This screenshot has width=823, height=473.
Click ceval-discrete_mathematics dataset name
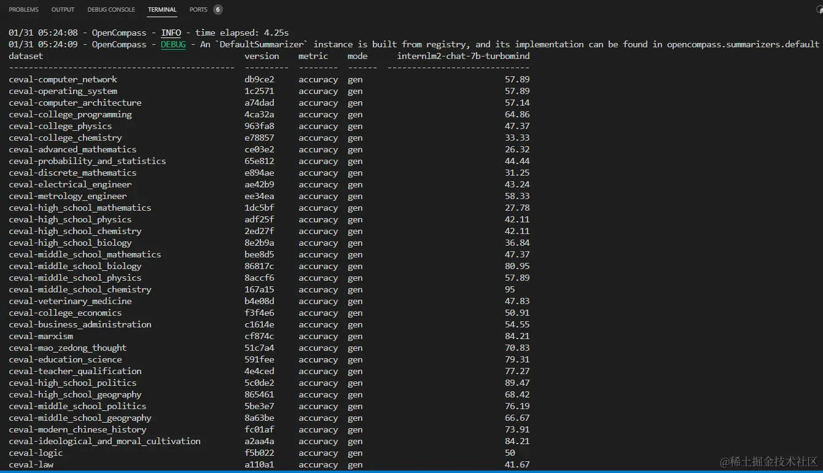(x=72, y=173)
